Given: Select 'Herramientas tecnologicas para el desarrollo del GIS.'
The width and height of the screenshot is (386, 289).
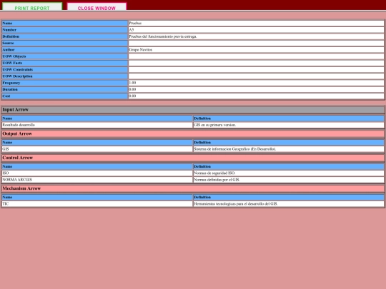Looking at the screenshot, I should pos(236,203).
